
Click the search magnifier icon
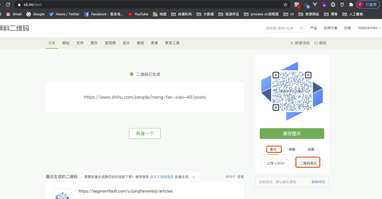coord(302,28)
